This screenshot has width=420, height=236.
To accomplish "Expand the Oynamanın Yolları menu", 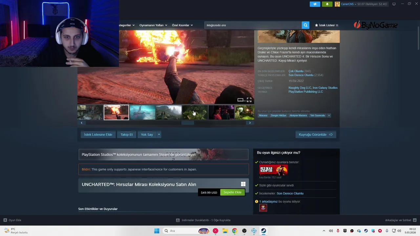I will coord(153,25).
